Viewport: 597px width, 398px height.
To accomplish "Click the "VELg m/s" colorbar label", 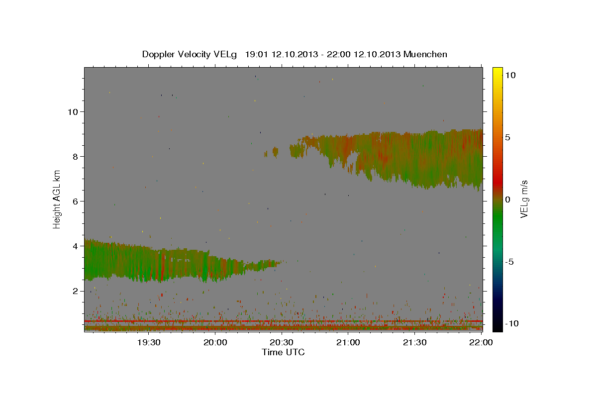I will click(x=524, y=199).
